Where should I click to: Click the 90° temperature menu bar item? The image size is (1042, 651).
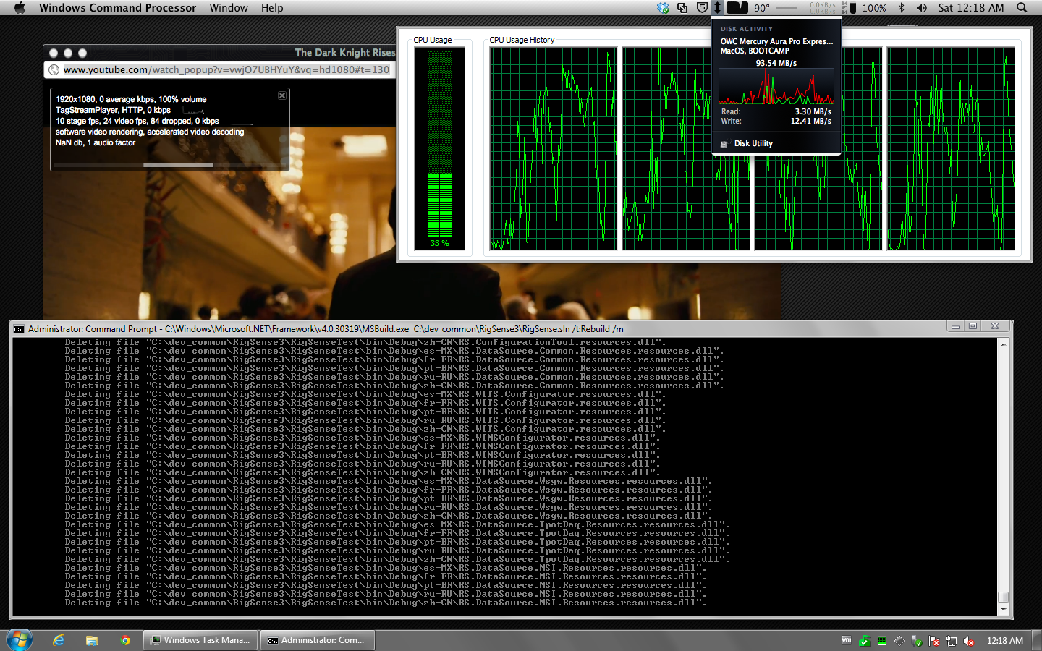click(762, 8)
